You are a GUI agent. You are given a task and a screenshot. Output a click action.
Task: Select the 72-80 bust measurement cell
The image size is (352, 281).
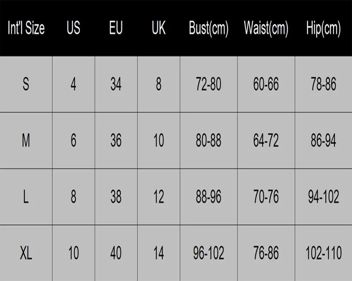pyautogui.click(x=208, y=84)
